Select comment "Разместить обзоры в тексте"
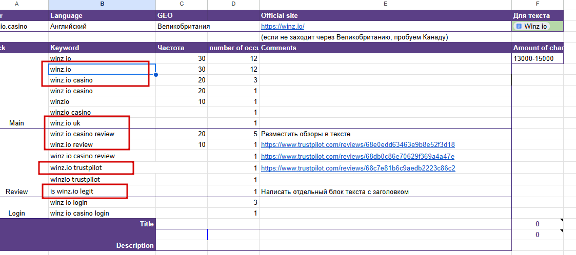 (385, 134)
